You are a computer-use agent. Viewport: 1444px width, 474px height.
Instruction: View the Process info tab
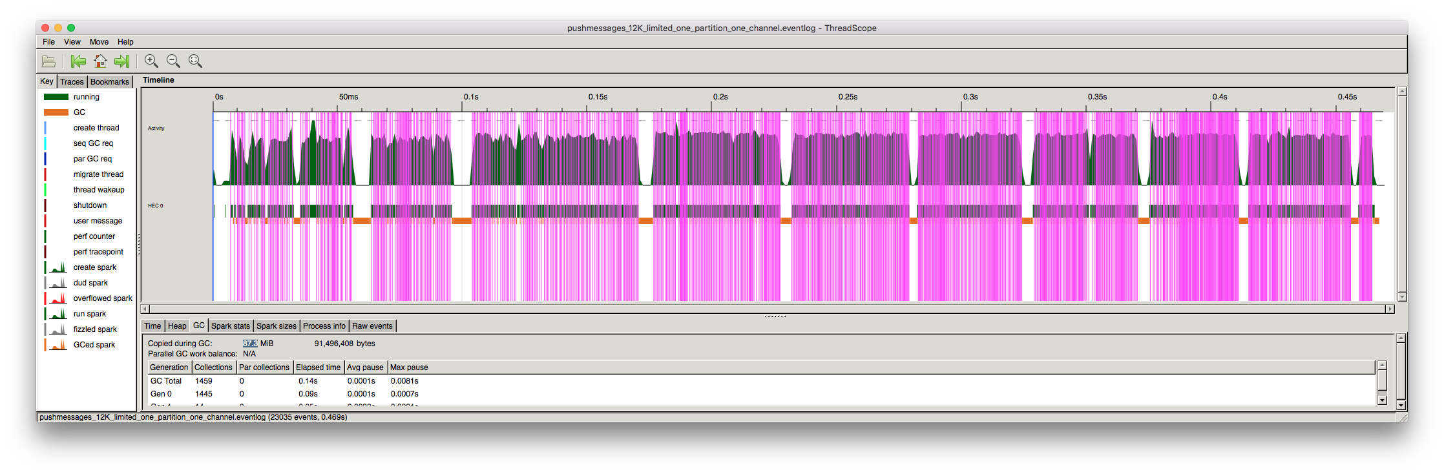(x=324, y=326)
